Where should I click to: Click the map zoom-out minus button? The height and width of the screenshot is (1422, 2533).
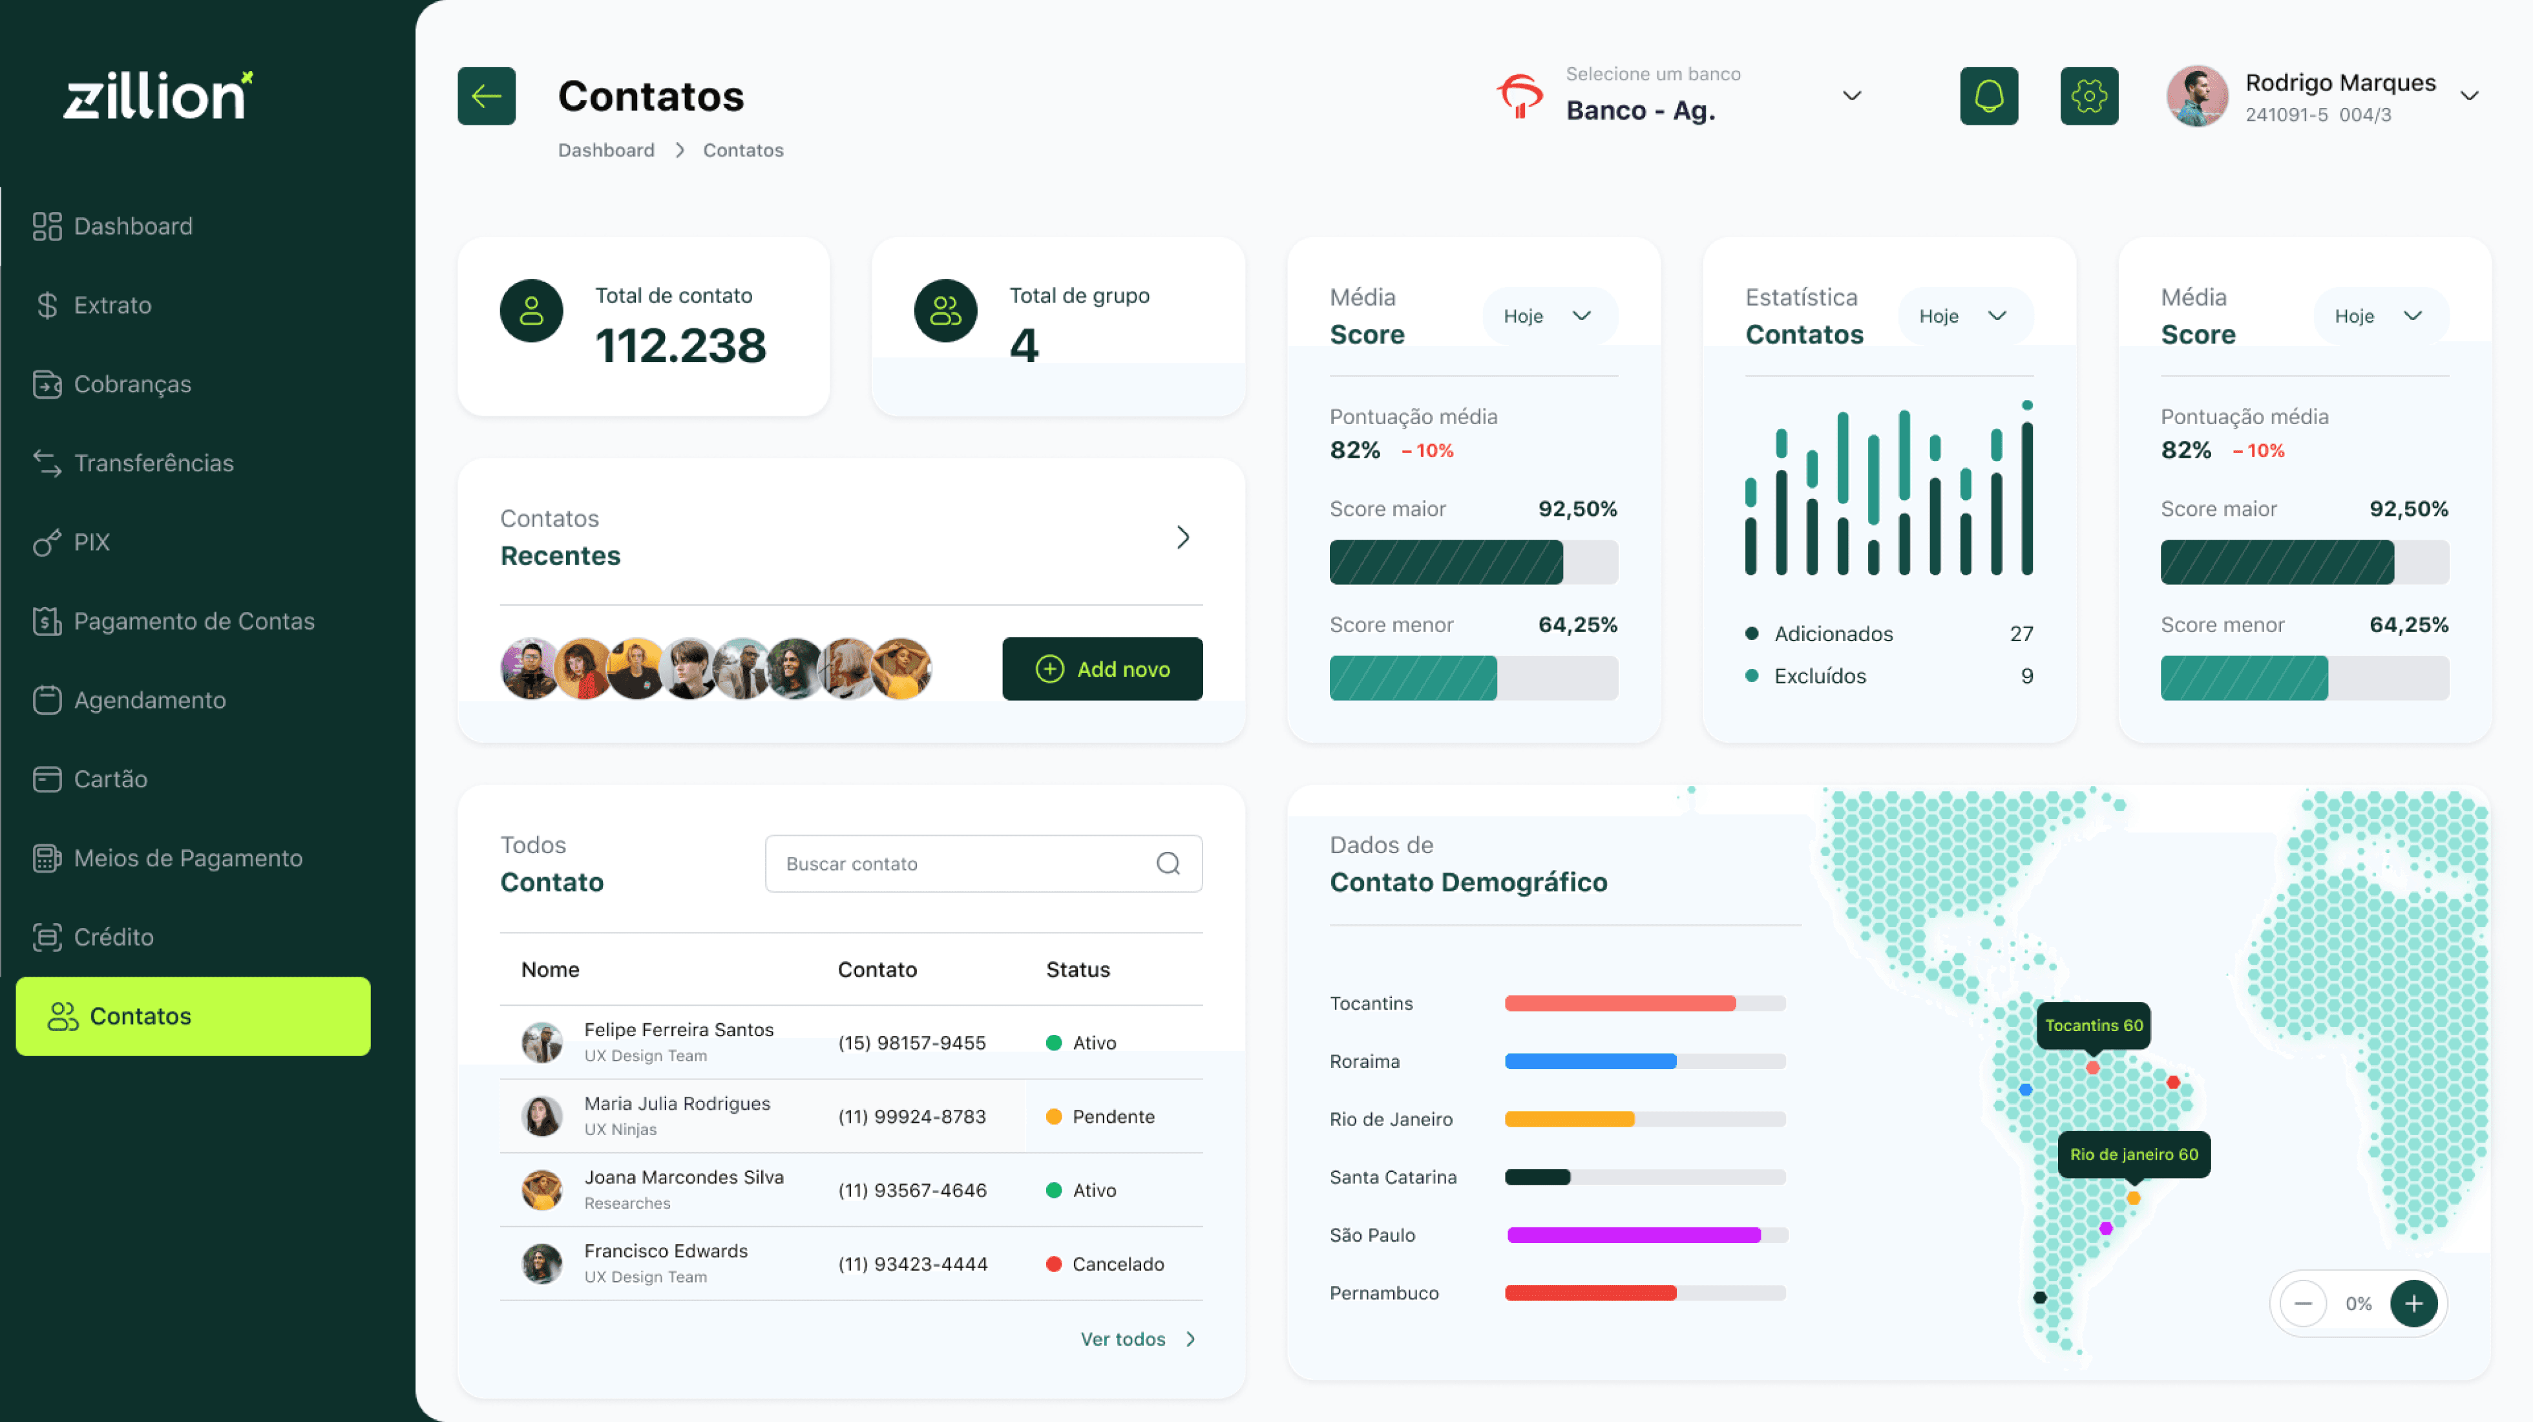[2303, 1303]
